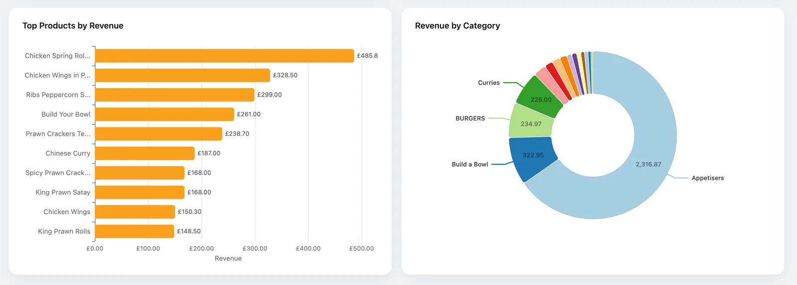Click the £187.00 value label
Image resolution: width=797 pixels, height=285 pixels.
click(209, 153)
